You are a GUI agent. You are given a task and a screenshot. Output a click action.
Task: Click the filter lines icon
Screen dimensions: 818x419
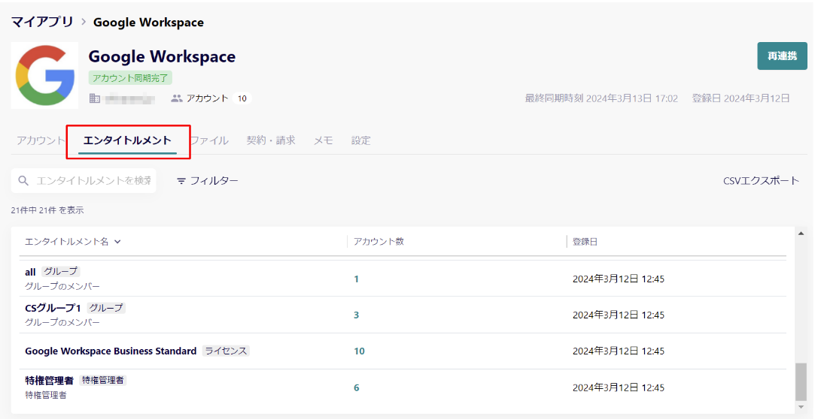[181, 181]
